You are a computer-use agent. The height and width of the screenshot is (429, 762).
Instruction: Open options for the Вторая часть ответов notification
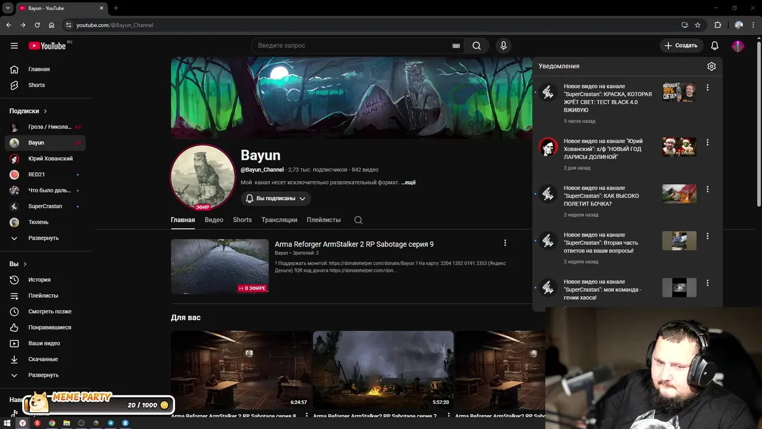[707, 236]
